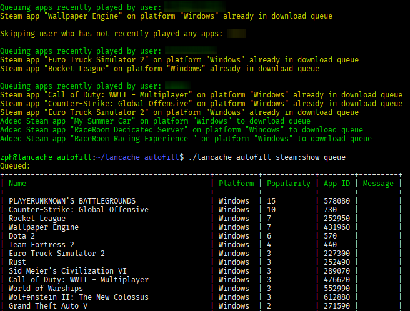
Task: Select PLAYERUNKNOWN'S BATTLEGROUNDS row name
Action: (x=72, y=201)
